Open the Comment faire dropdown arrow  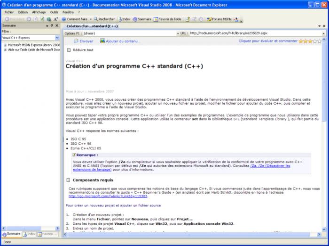pyautogui.click(x=91, y=19)
